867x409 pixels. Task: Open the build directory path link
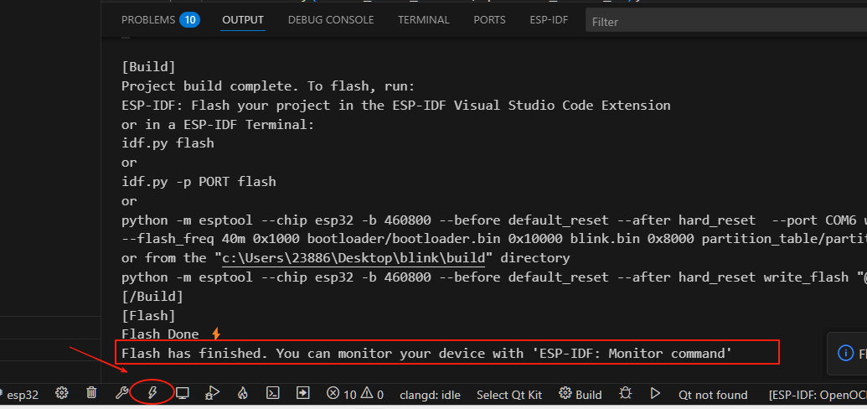(x=354, y=258)
